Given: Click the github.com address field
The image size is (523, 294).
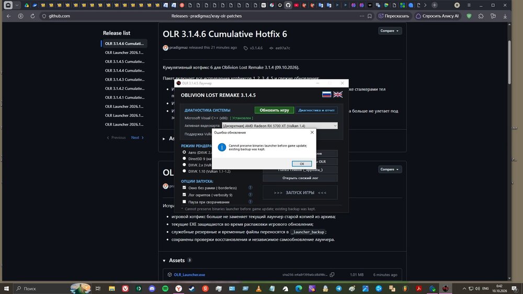Looking at the screenshot, I should 59,16.
